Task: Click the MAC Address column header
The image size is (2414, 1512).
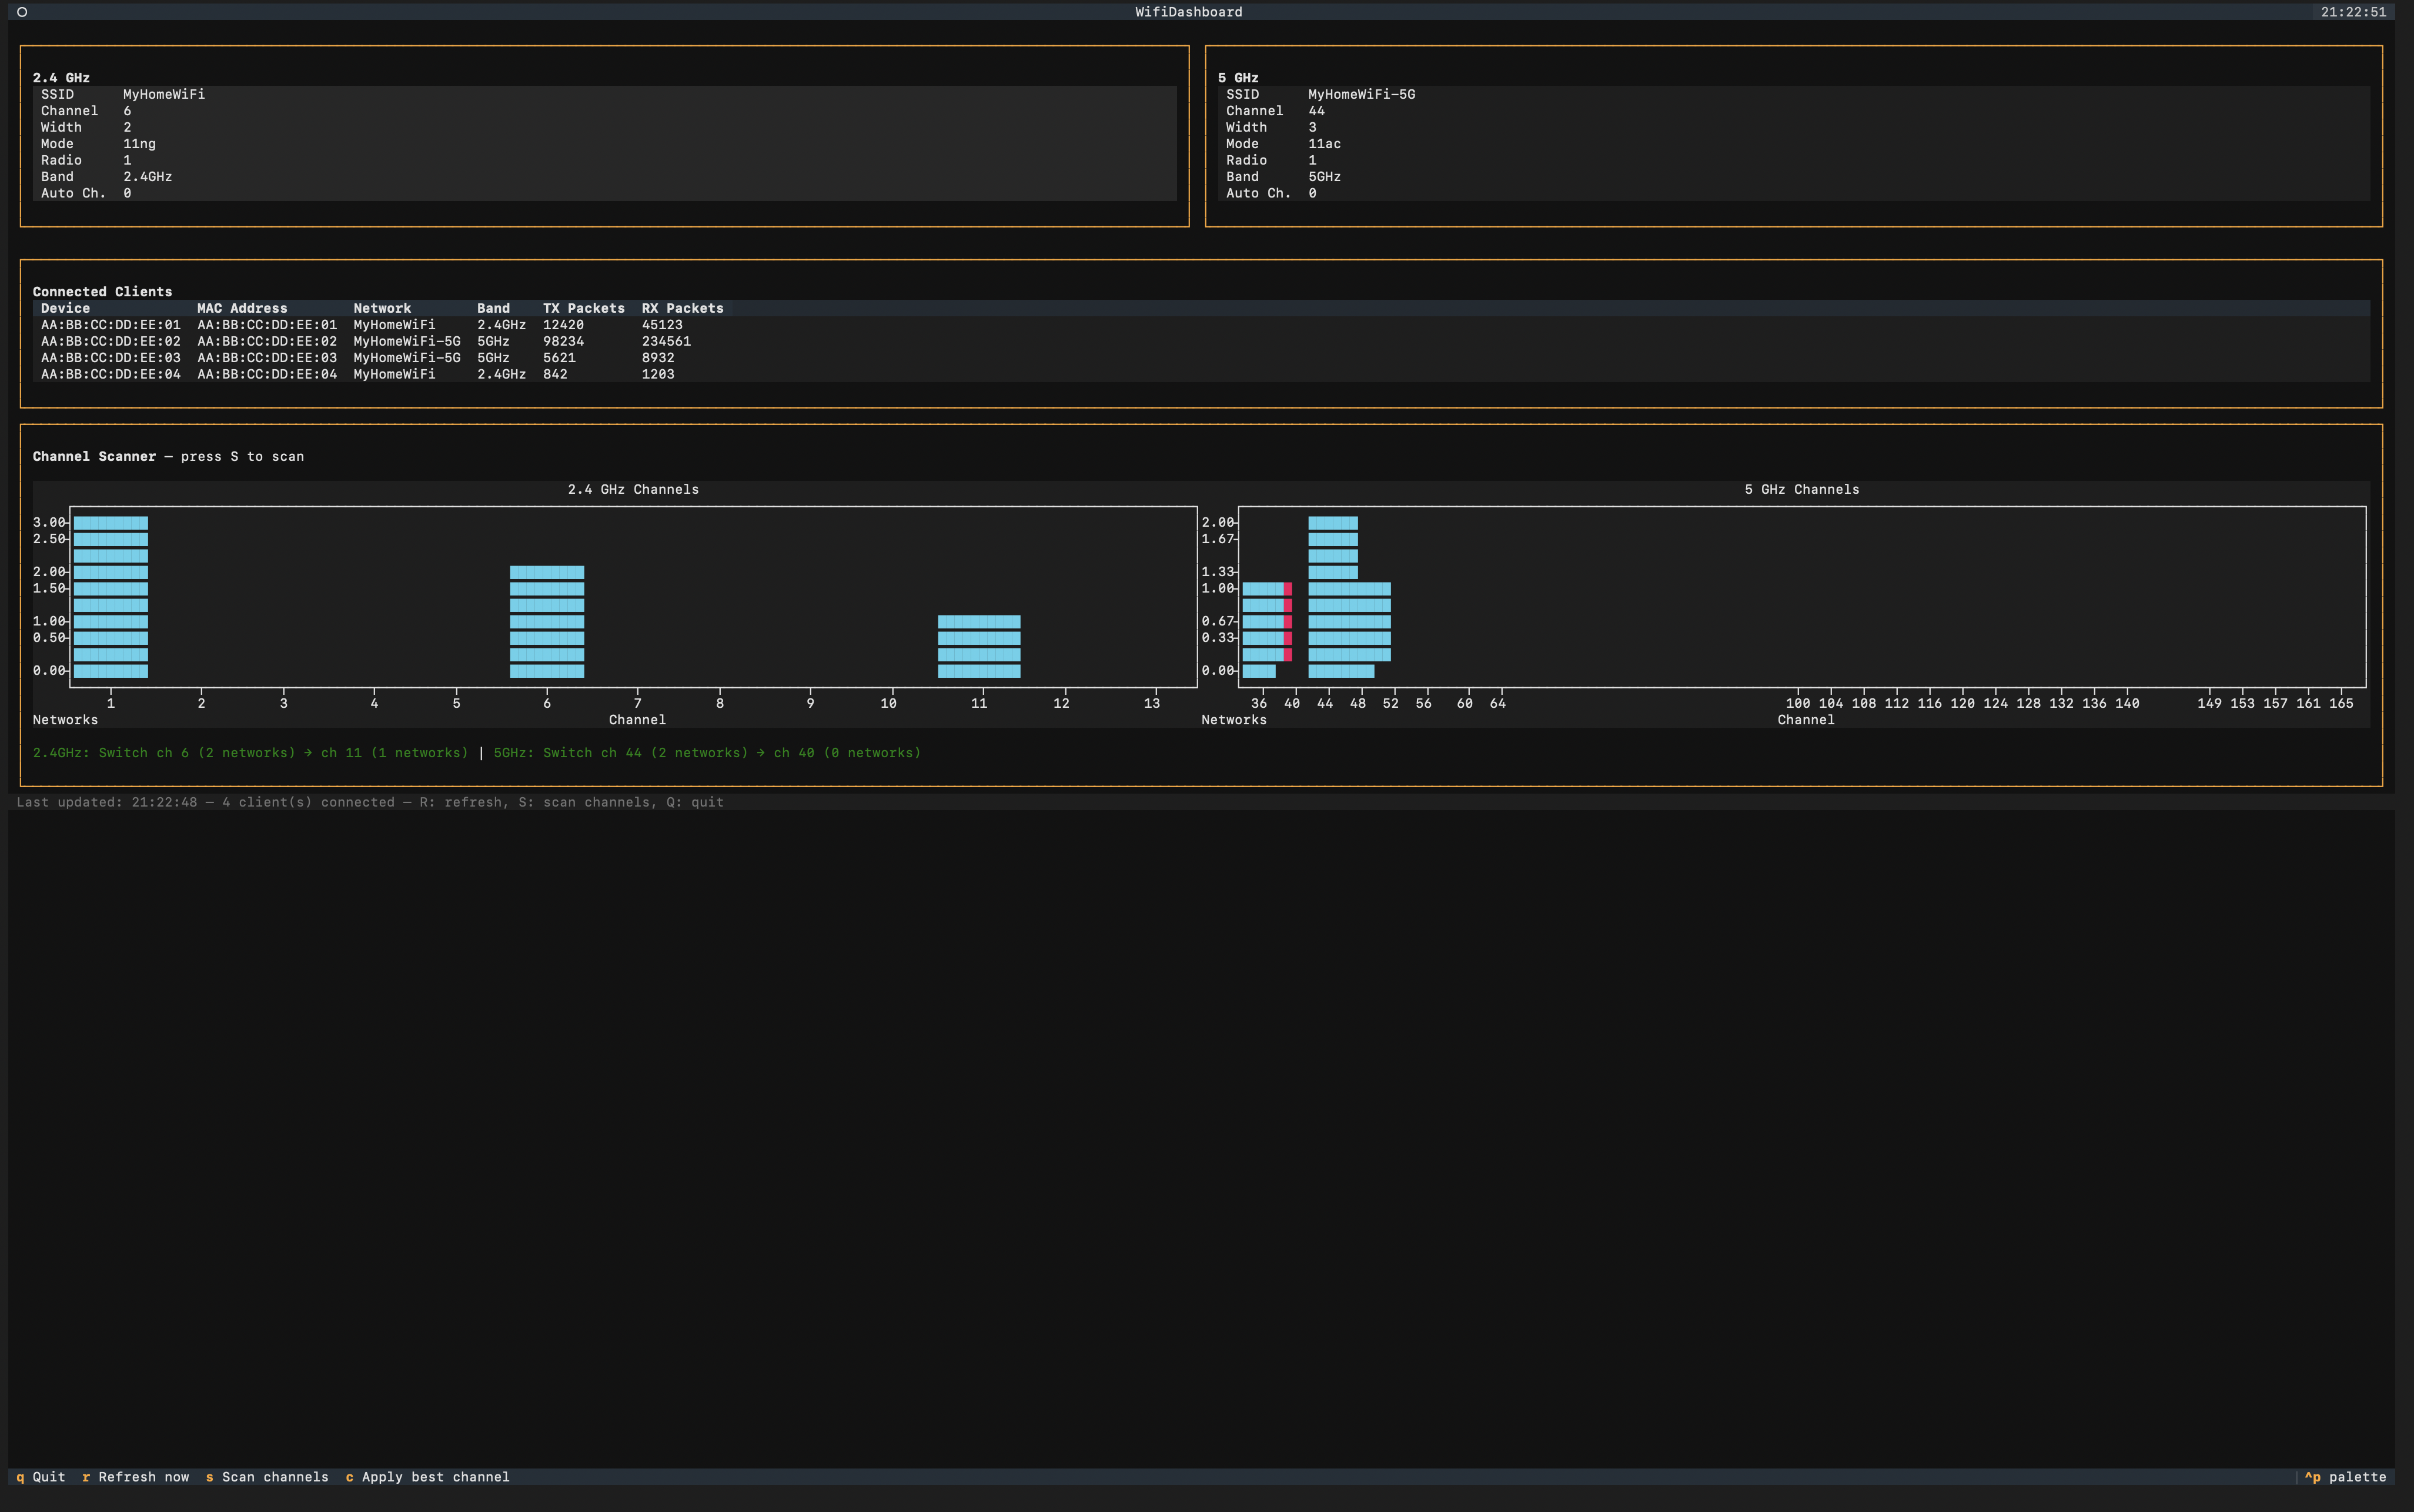Action: point(242,308)
